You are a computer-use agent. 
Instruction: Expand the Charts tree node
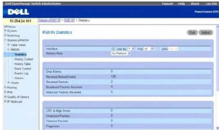[9, 83]
